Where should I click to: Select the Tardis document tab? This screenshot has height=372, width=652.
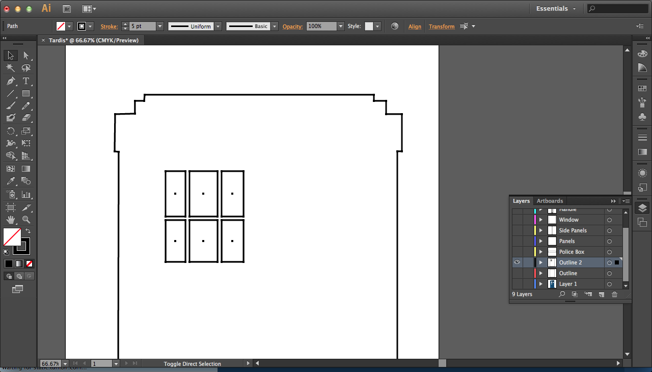(x=94, y=40)
